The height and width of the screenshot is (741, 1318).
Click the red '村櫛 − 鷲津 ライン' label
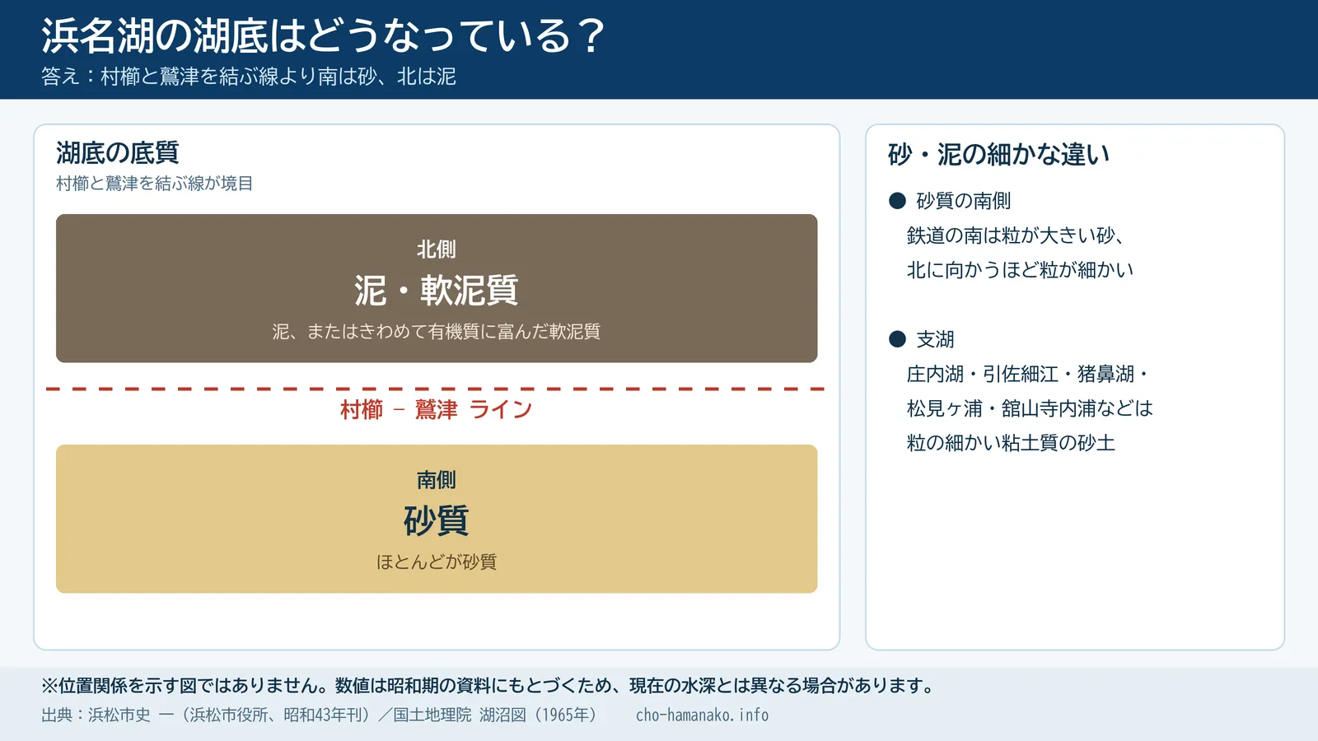pos(437,409)
